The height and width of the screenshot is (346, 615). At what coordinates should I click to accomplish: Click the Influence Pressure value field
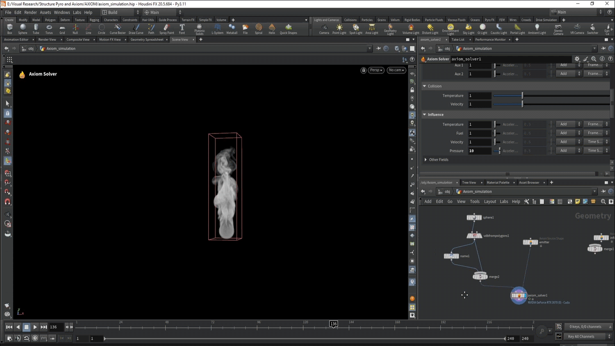480,151
